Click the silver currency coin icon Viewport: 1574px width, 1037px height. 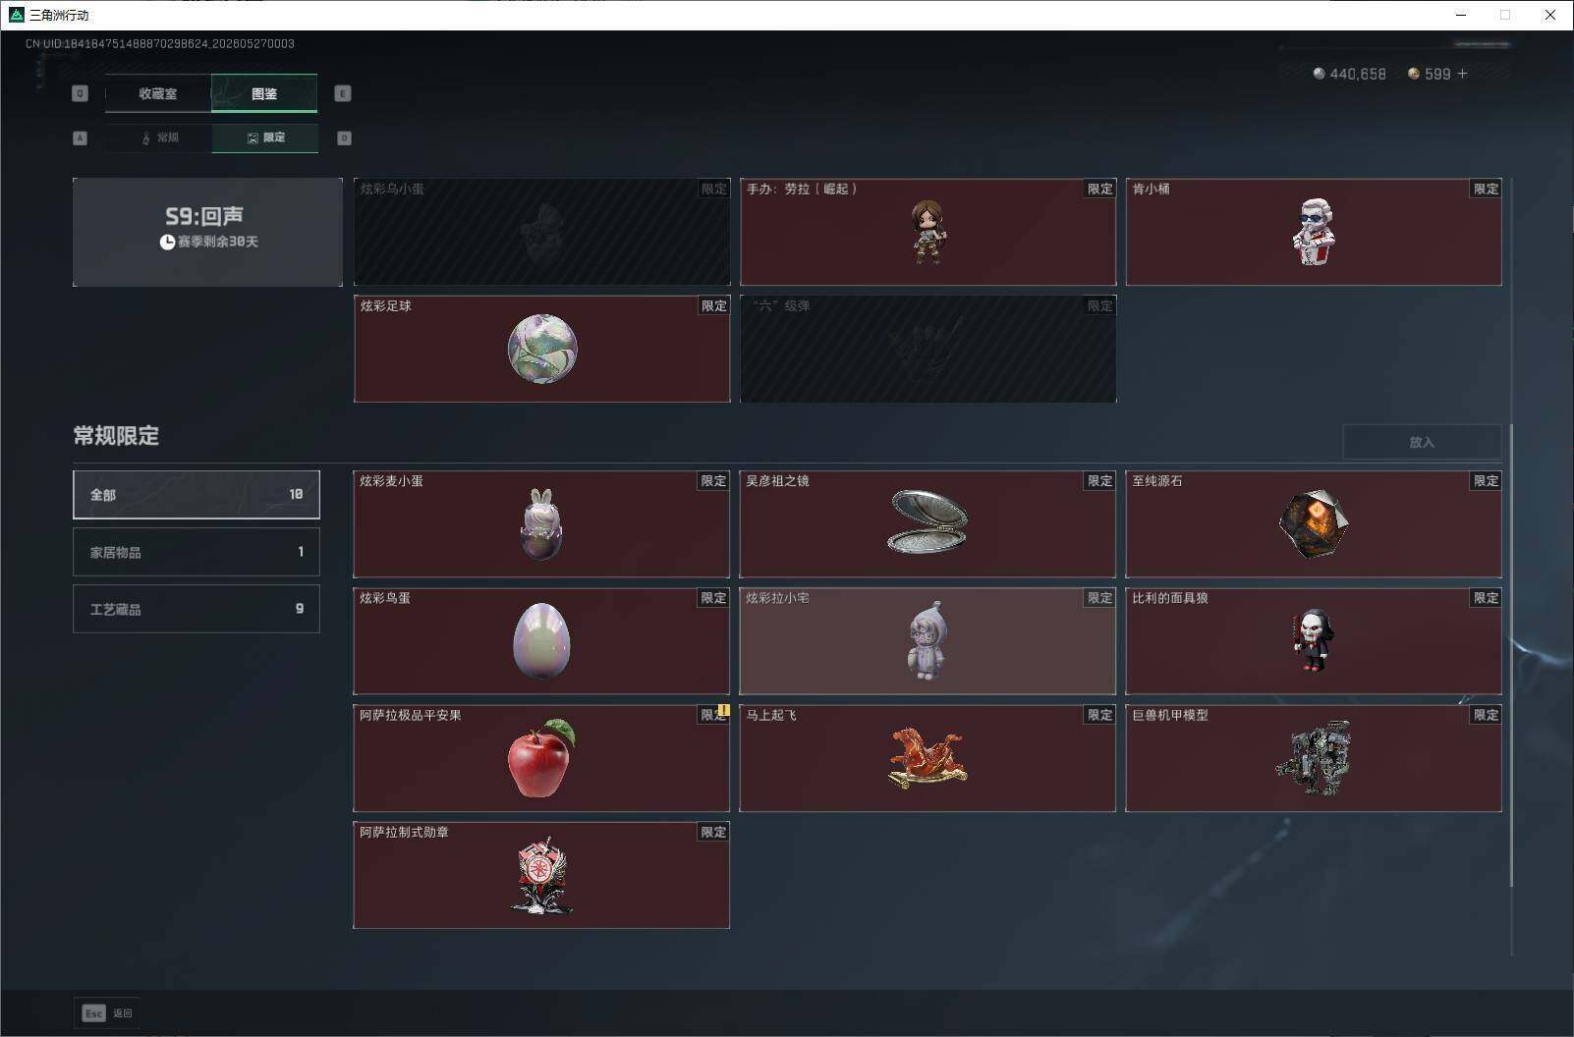tap(1319, 74)
